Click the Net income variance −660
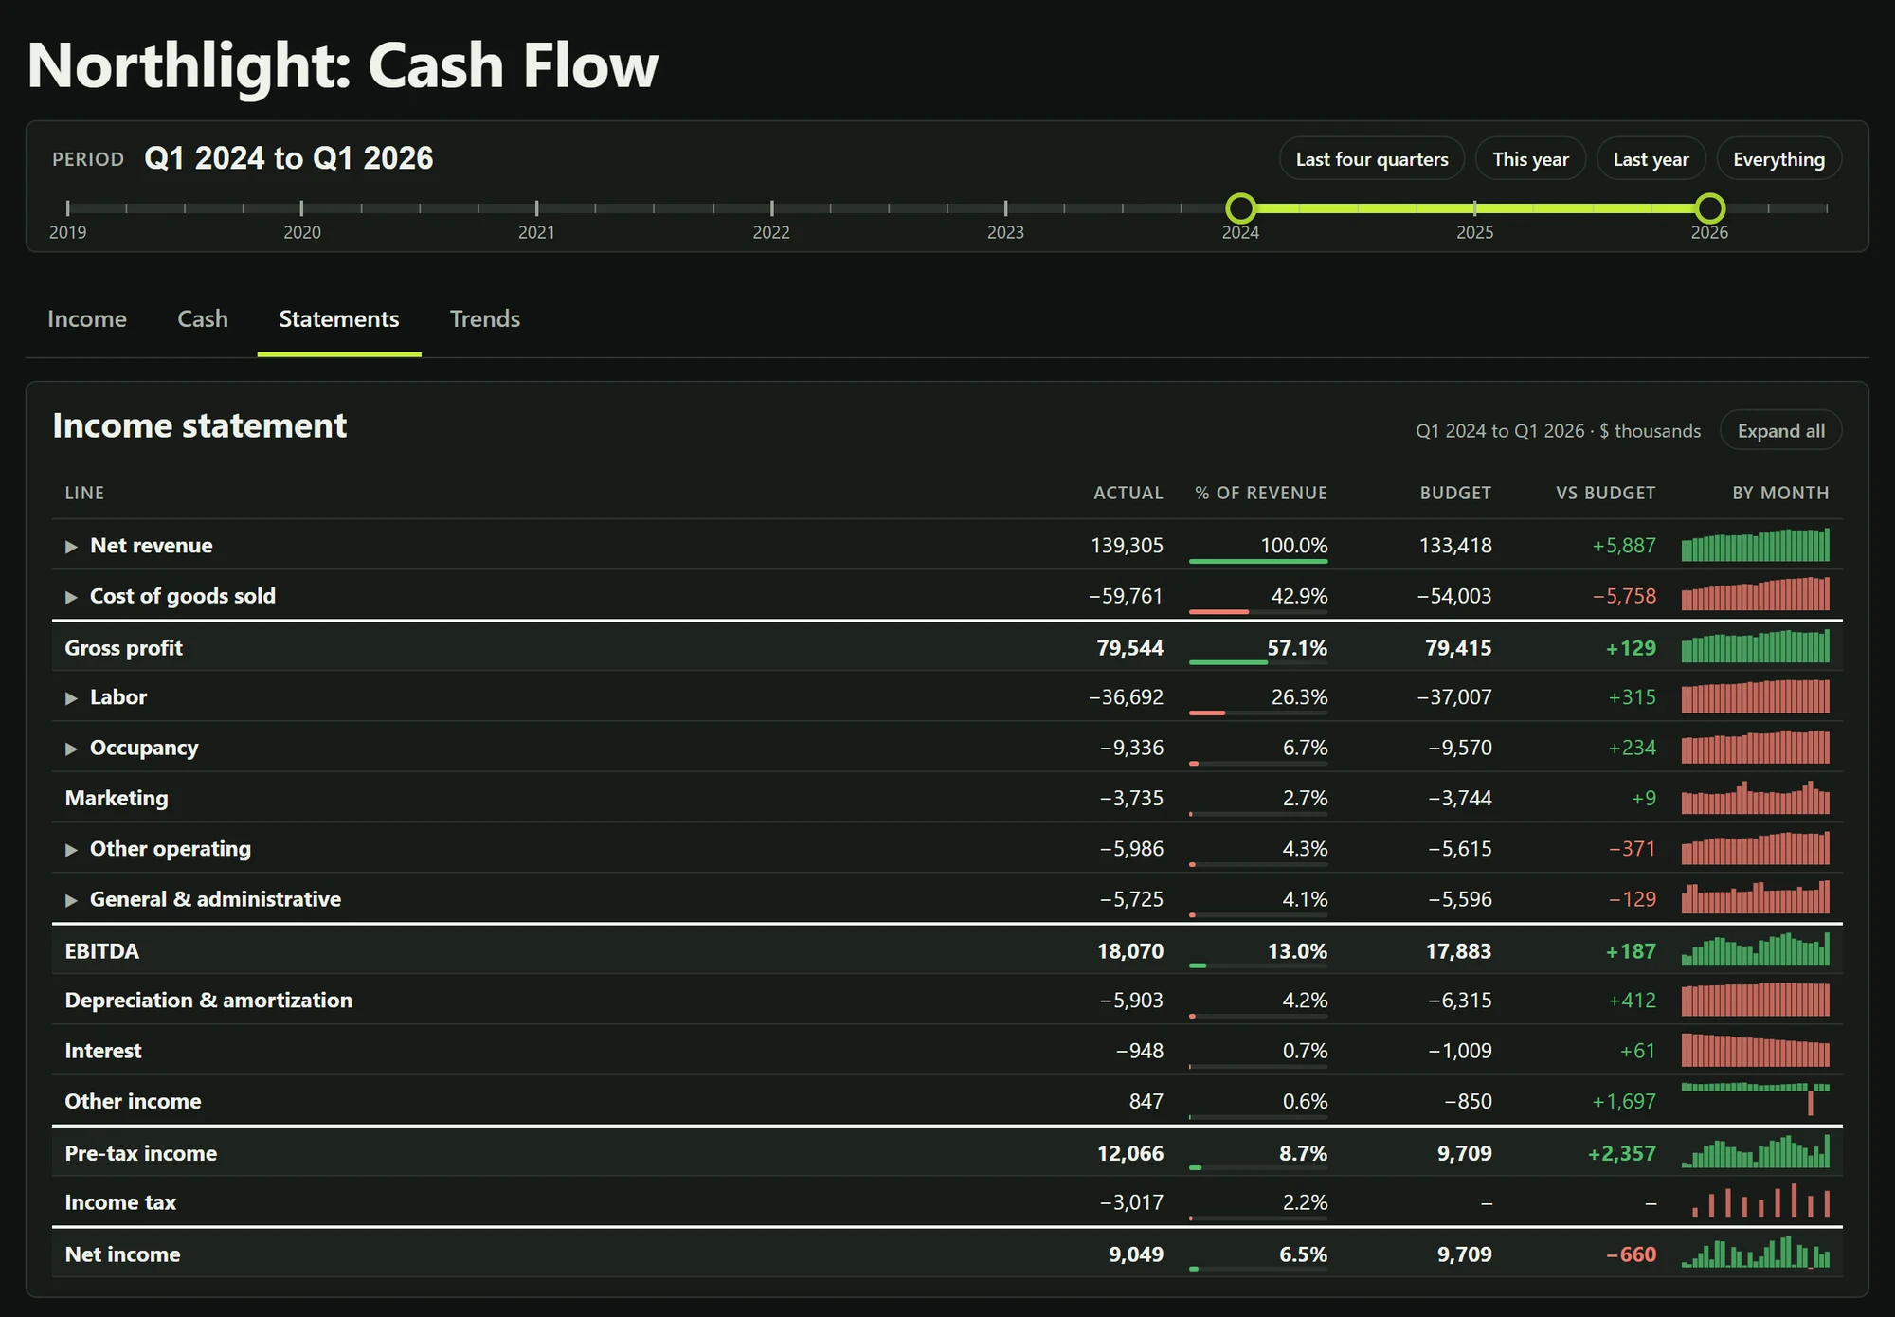The image size is (1895, 1317). (x=1631, y=1254)
